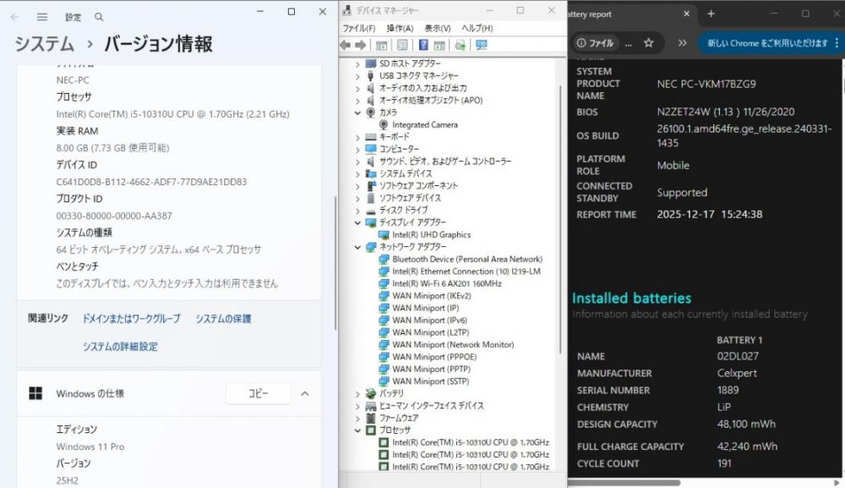Bookmark the page with Chrome star icon

point(649,43)
